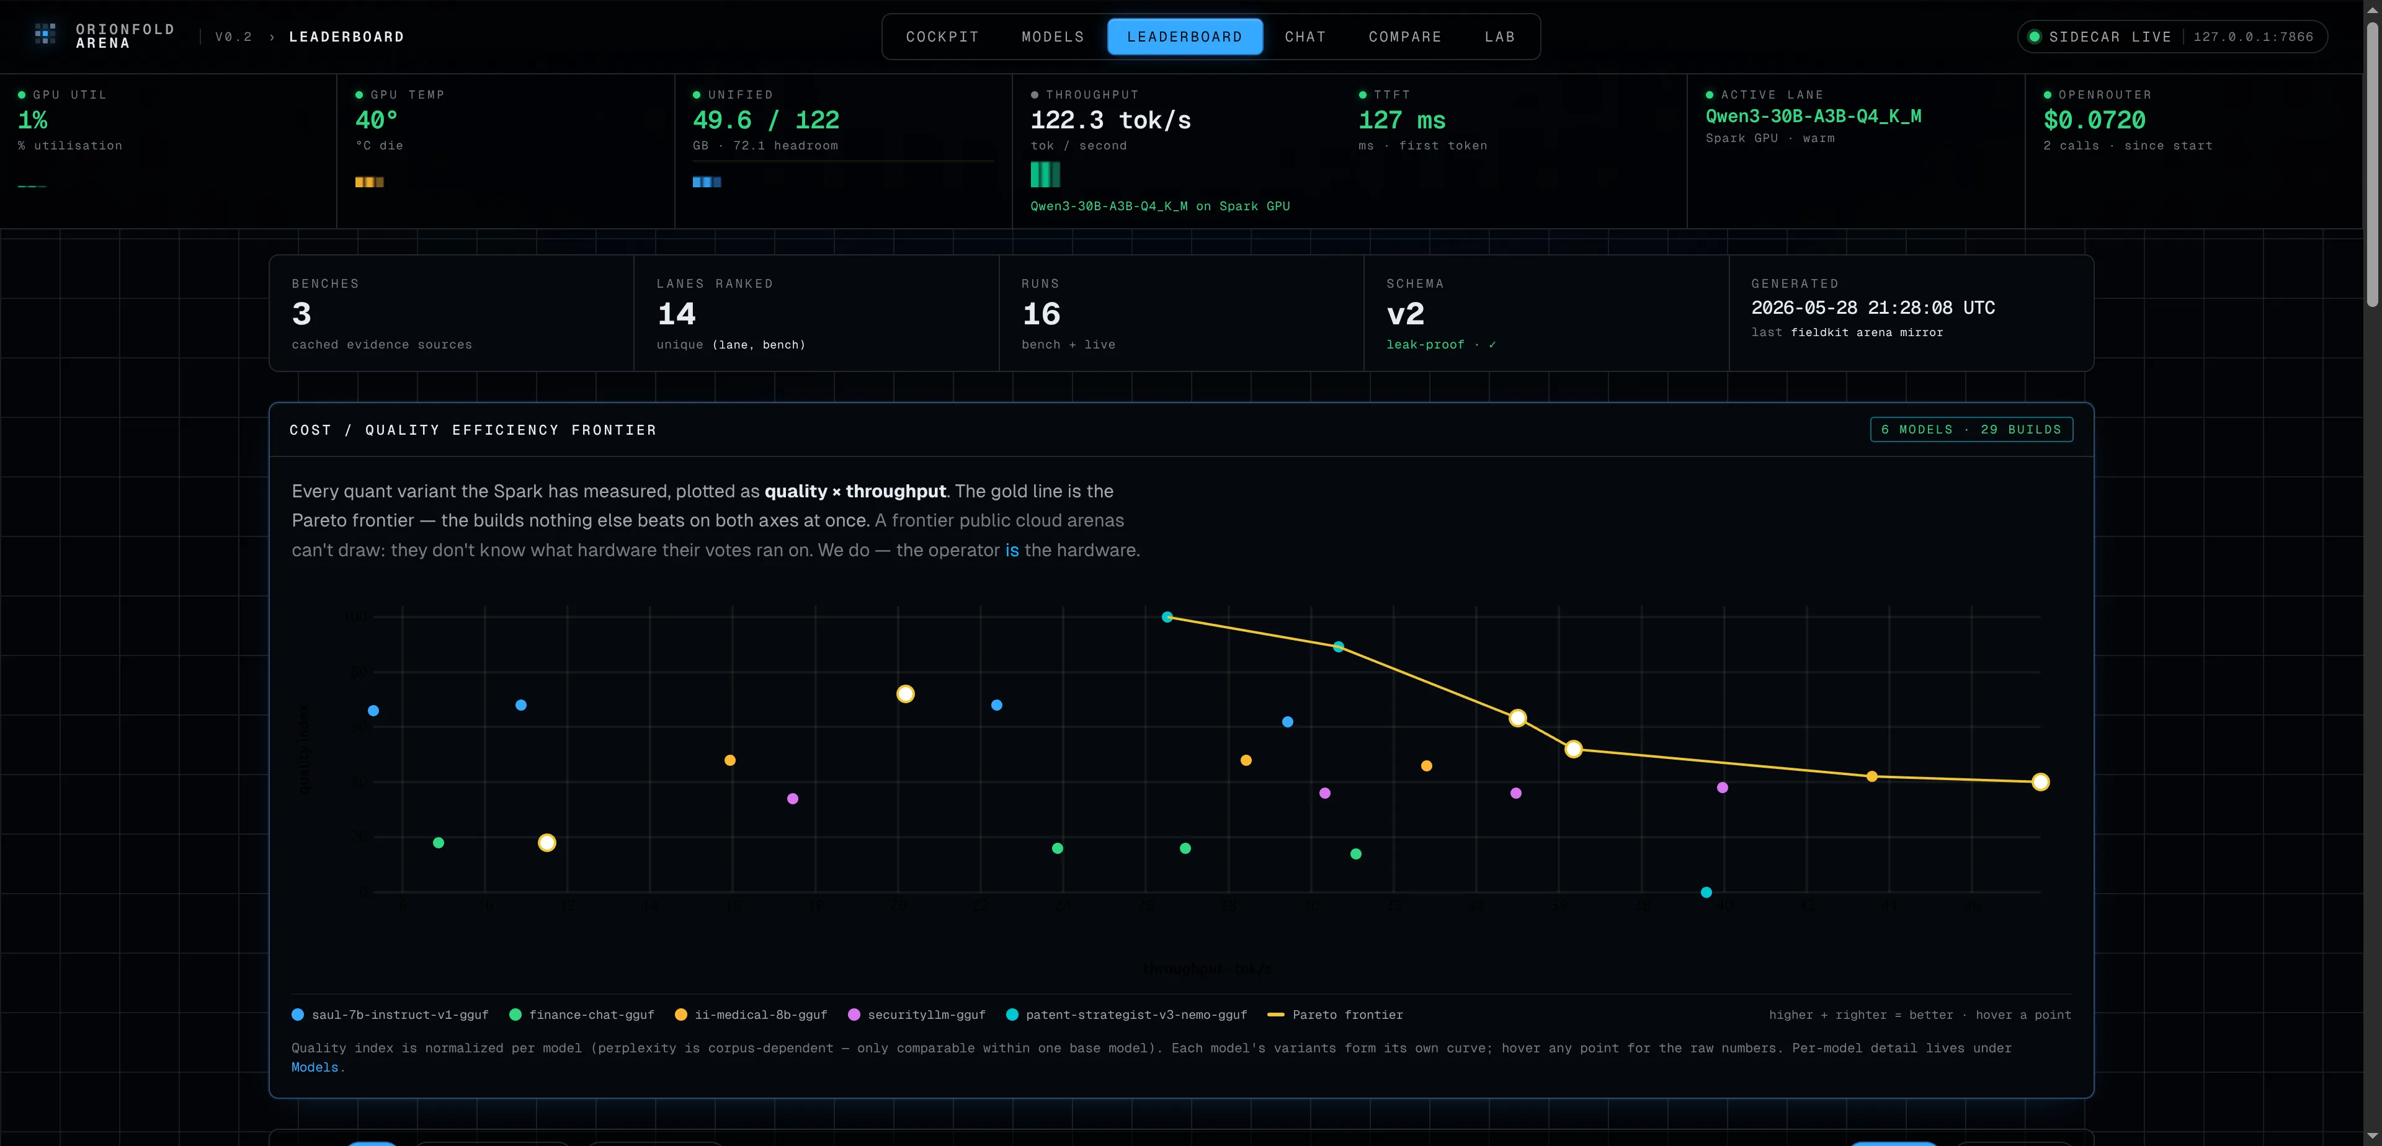2382x1146 pixels.
Task: Select the rightmost purple securityllm chart point
Action: click(1722, 788)
